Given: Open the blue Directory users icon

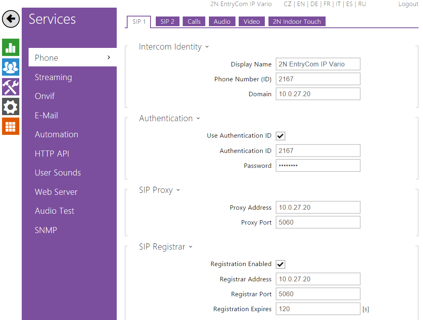Looking at the screenshot, I should tap(10, 67).
